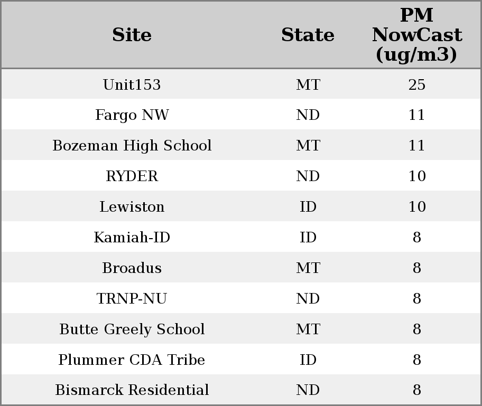Select the TRNP-NU site entry
This screenshot has height=406, width=482.
click(132, 299)
